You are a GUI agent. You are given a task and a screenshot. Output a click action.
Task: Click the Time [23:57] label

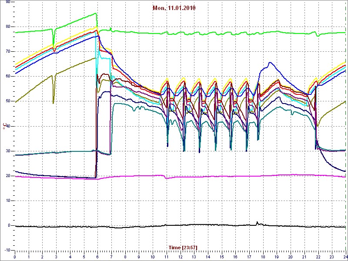pos(183,248)
